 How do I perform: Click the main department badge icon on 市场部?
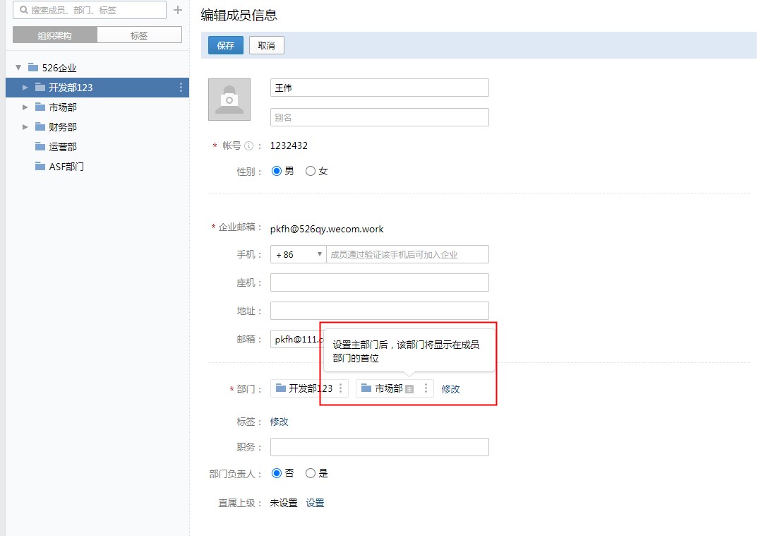click(x=409, y=389)
